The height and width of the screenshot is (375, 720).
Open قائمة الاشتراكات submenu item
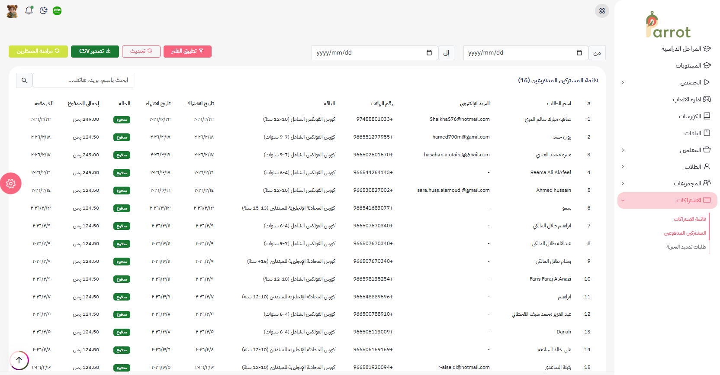click(x=689, y=219)
